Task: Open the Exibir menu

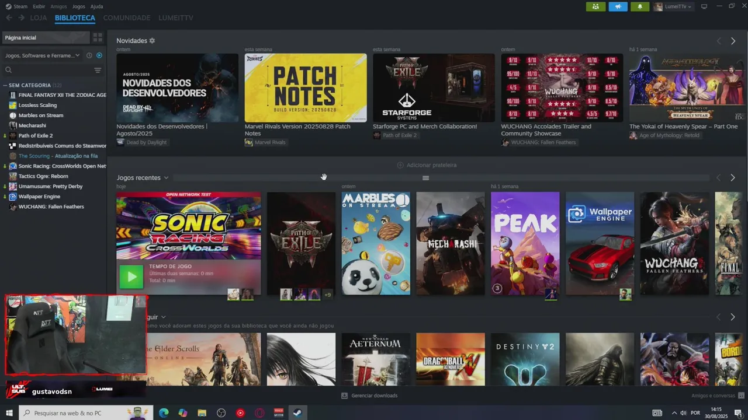Action: coord(39,6)
